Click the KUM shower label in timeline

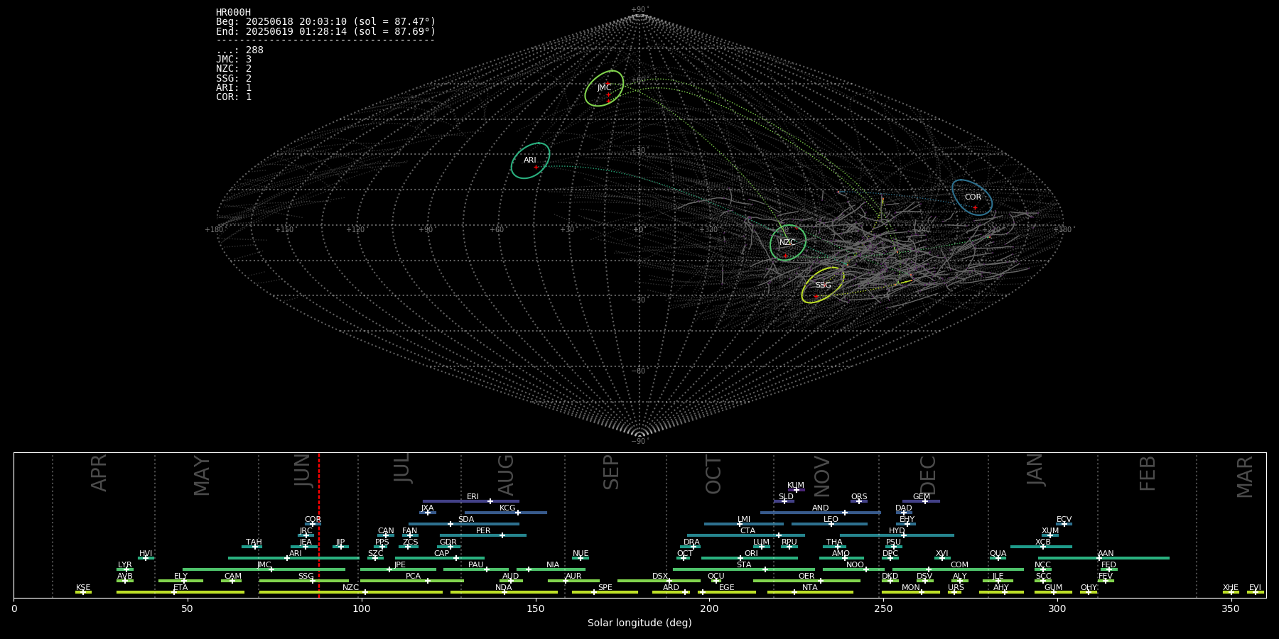point(796,486)
